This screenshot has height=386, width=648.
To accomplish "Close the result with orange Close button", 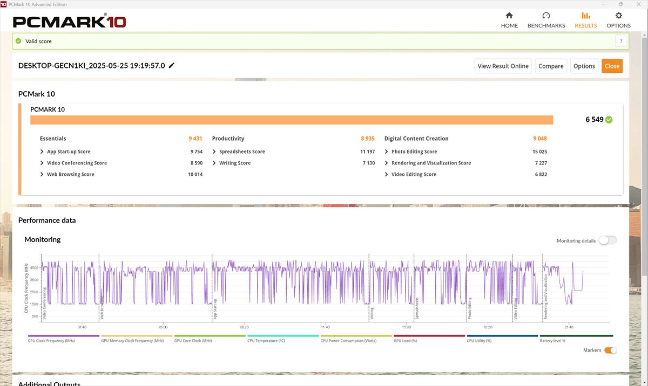I will [x=612, y=66].
